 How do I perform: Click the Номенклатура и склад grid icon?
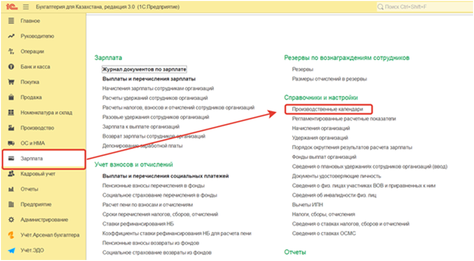[11, 113]
